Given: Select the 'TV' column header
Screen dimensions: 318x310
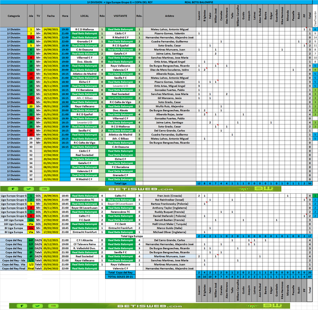Looking at the screenshot, I should click(x=38, y=16).
